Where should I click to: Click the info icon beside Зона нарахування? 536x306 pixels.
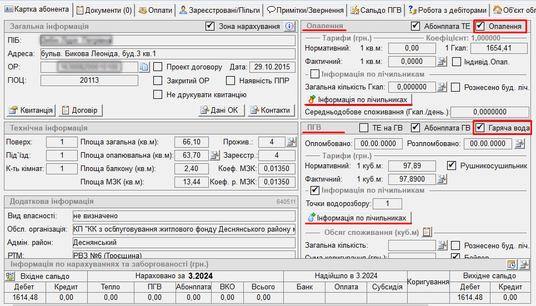289,26
